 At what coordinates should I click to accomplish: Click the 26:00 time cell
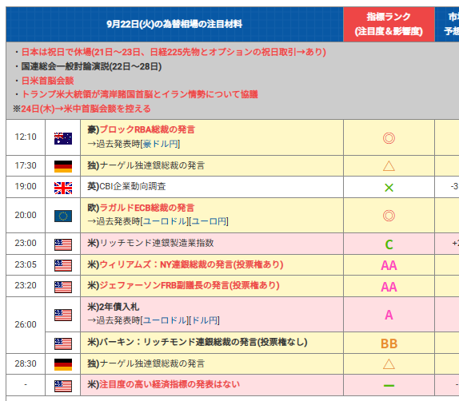pyautogui.click(x=26, y=324)
